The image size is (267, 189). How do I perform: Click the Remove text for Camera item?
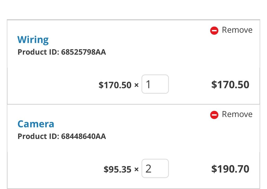[x=237, y=114]
